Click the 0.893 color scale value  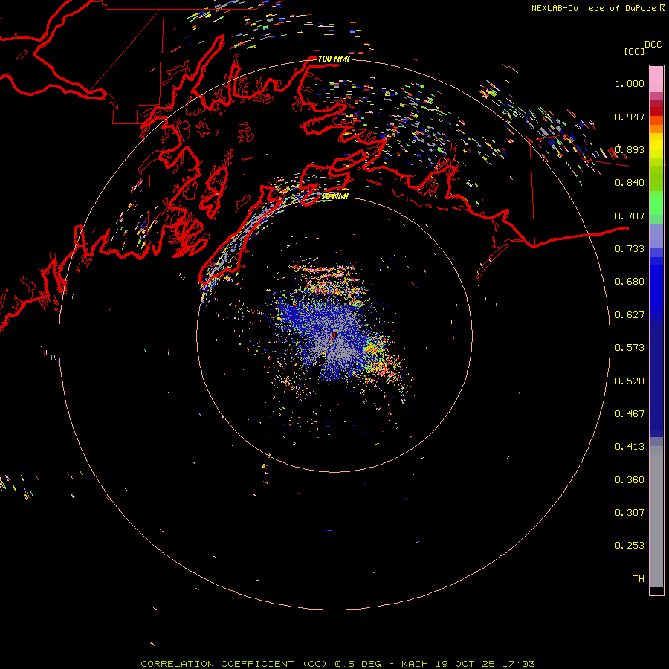coord(630,149)
